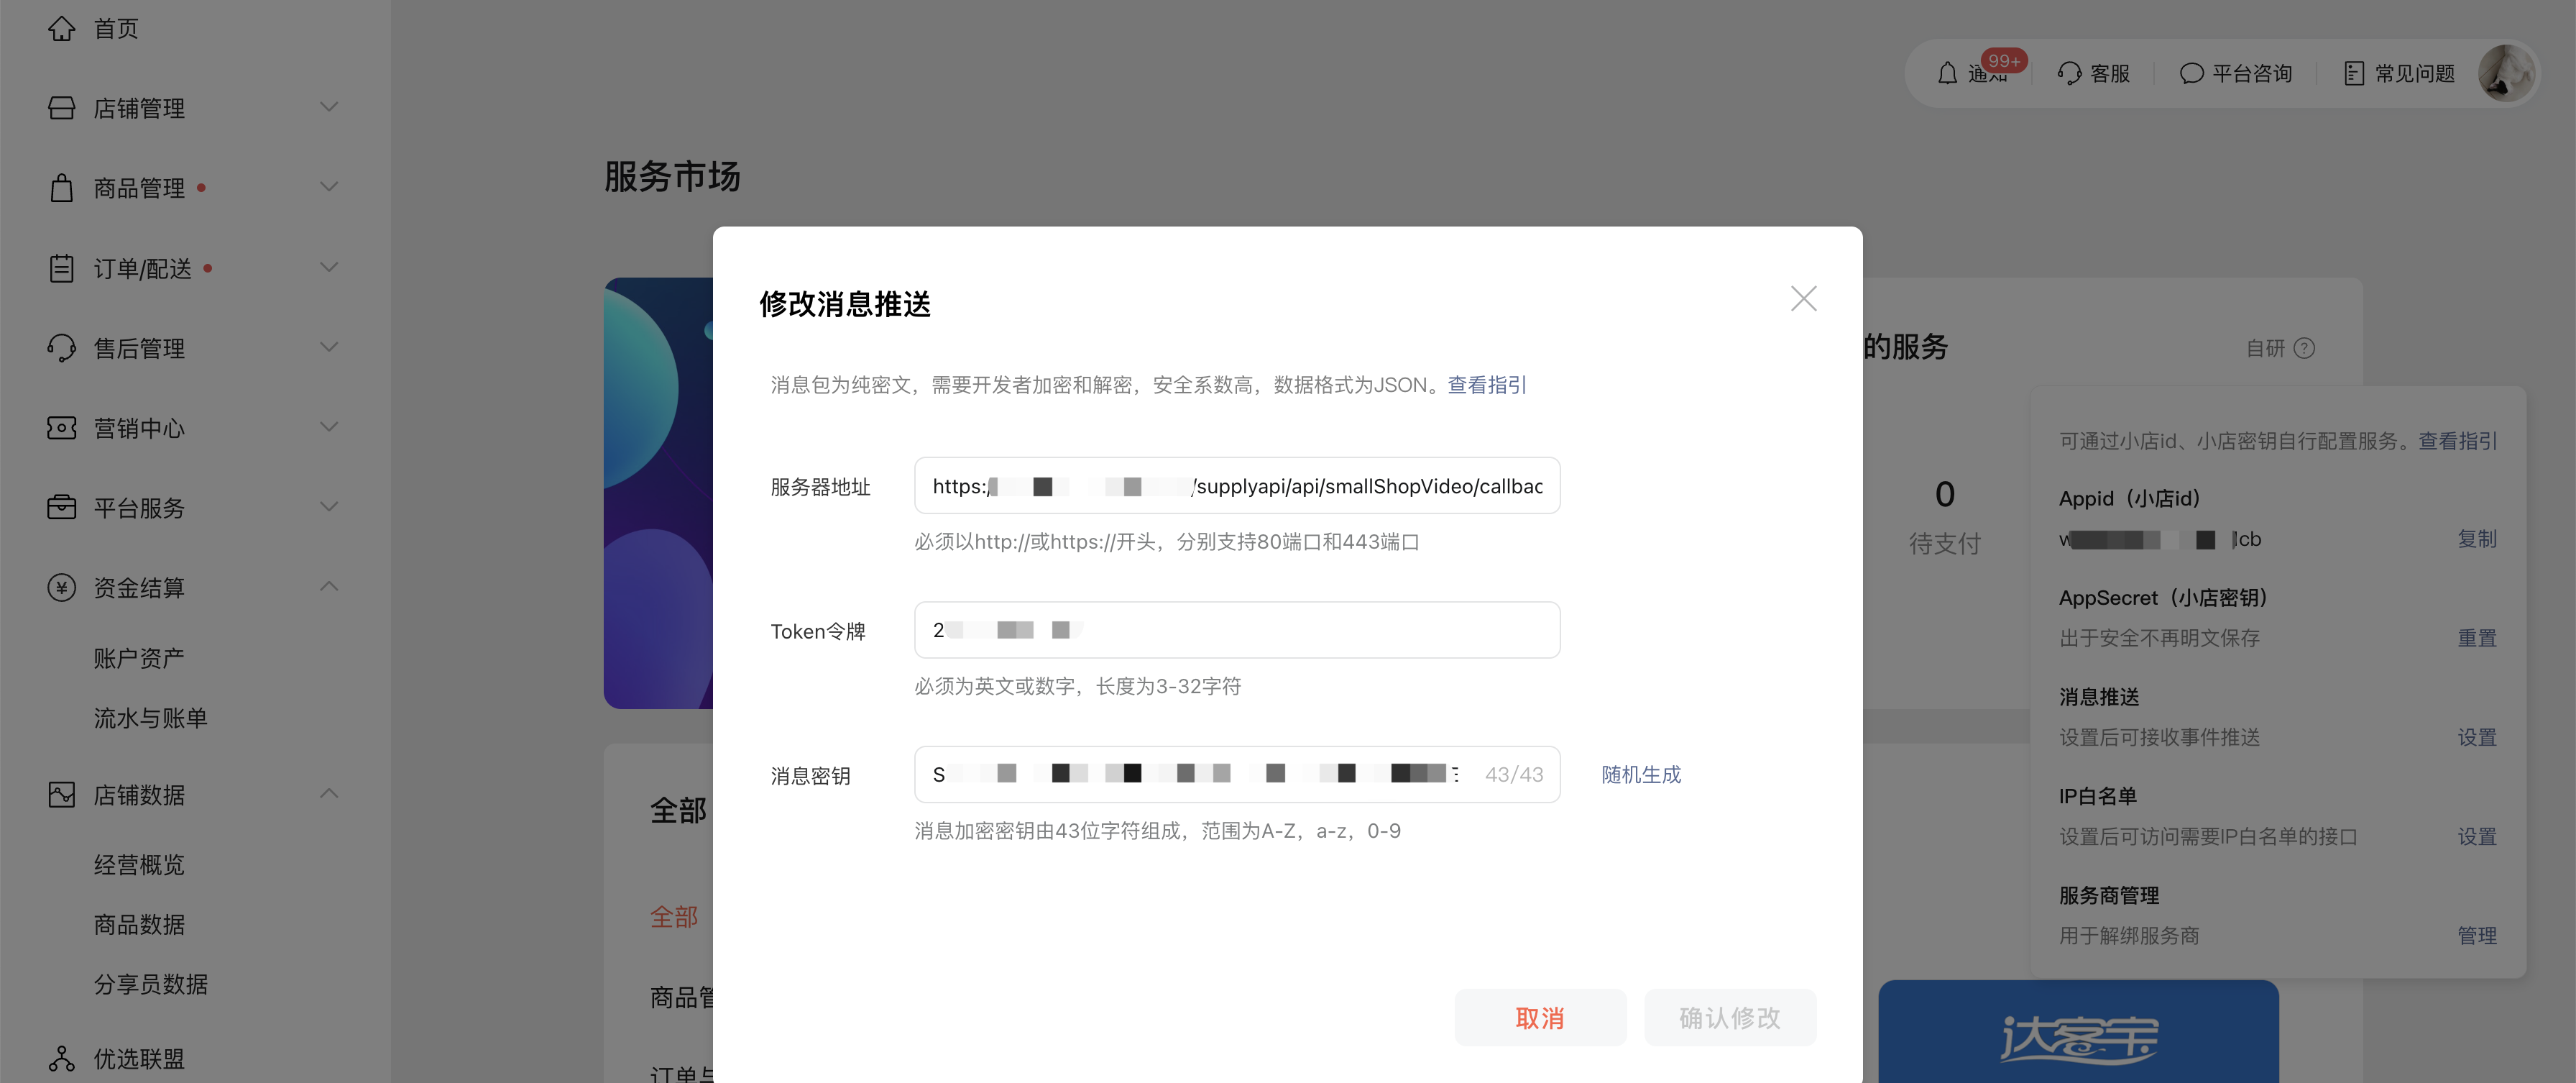Click the 确认修改 button
Screen dimensions: 2576x1083
1729,1017
